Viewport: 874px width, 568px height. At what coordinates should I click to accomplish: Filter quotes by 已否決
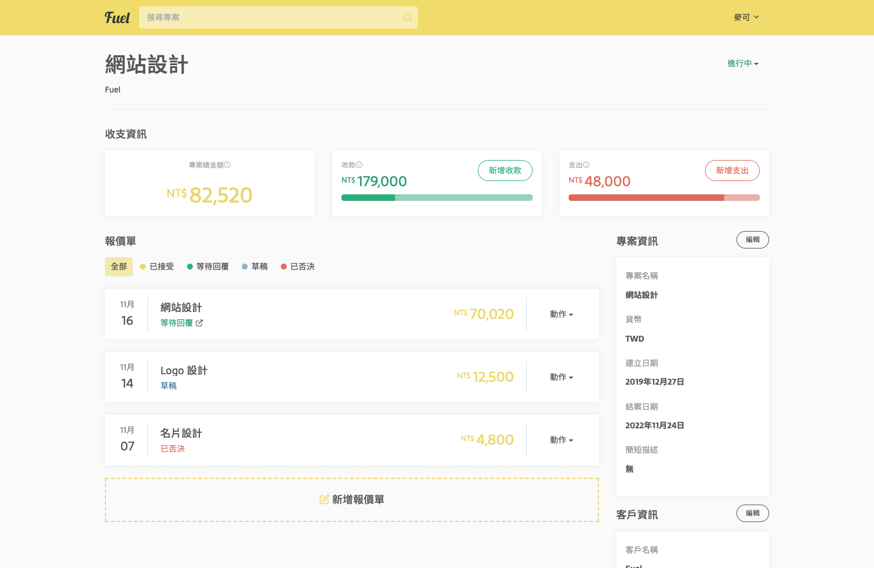click(298, 267)
